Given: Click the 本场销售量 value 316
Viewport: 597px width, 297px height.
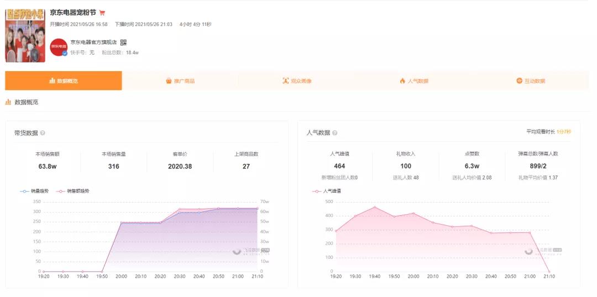Looking at the screenshot, I should pos(113,166).
